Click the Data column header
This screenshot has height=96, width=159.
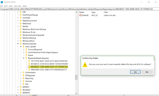106,12
